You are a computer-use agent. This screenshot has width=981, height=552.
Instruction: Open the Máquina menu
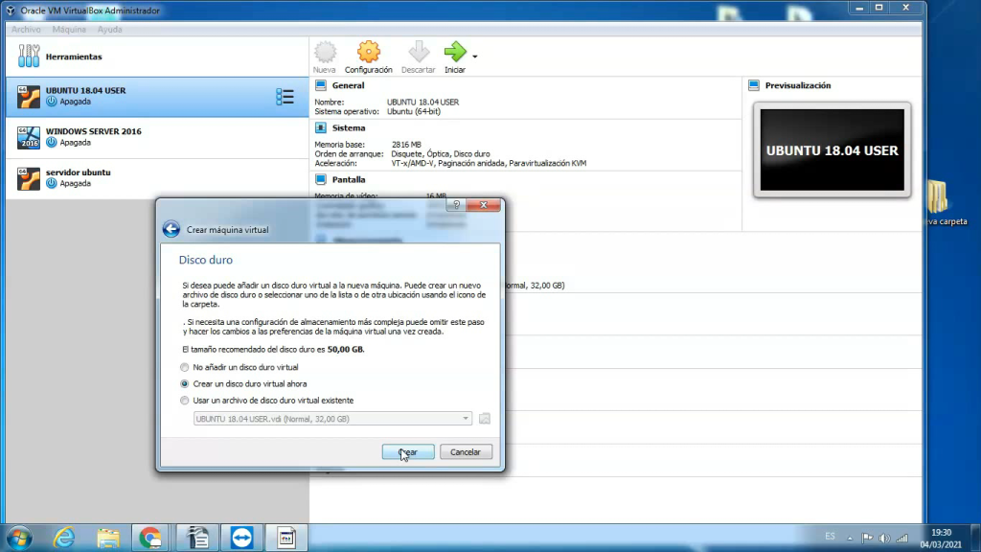(69, 29)
